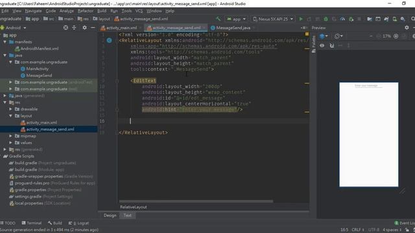Screen dimensions: 415x233
Task: Expand the drawable folder
Action: [x=10, y=109]
